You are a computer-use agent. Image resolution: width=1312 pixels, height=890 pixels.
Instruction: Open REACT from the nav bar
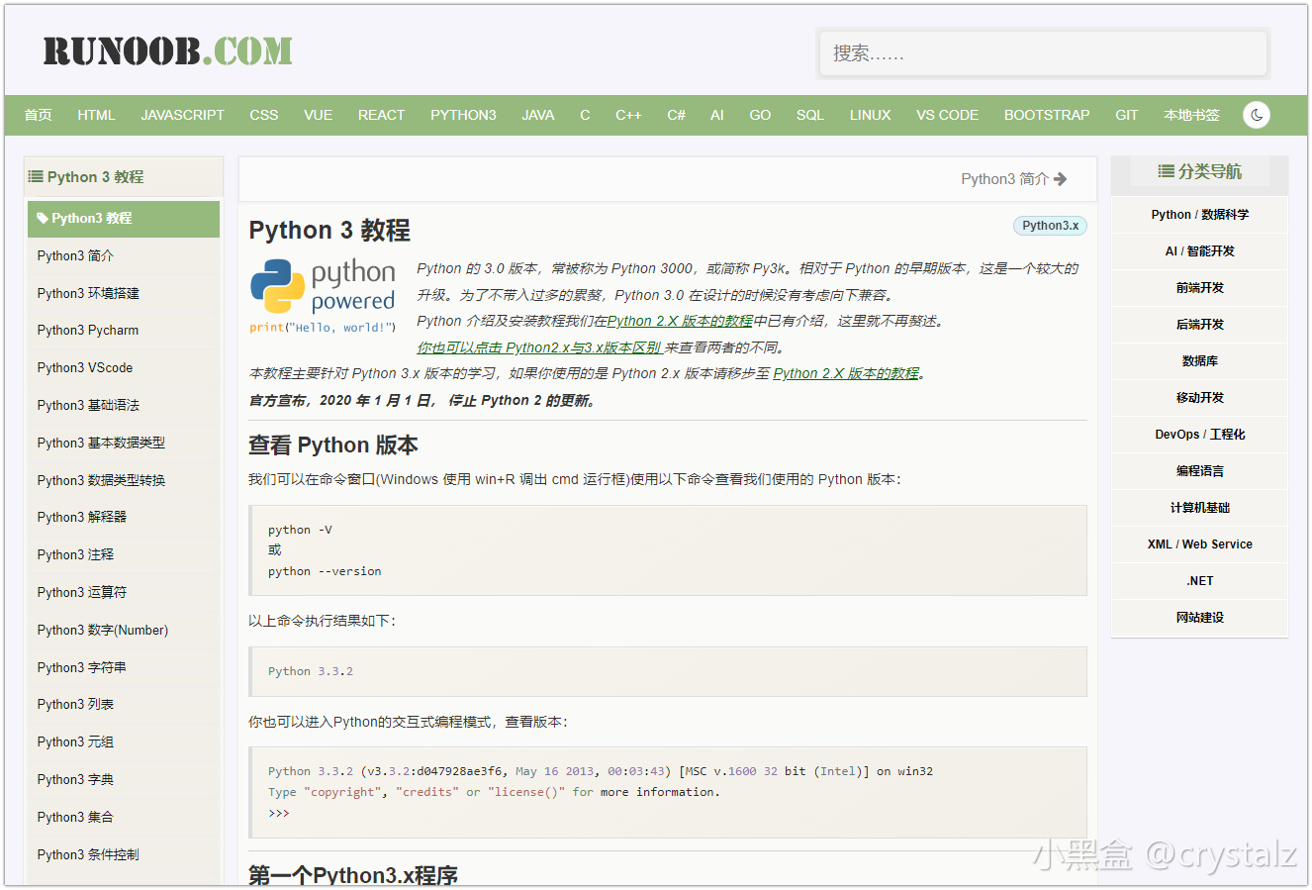[x=382, y=115]
